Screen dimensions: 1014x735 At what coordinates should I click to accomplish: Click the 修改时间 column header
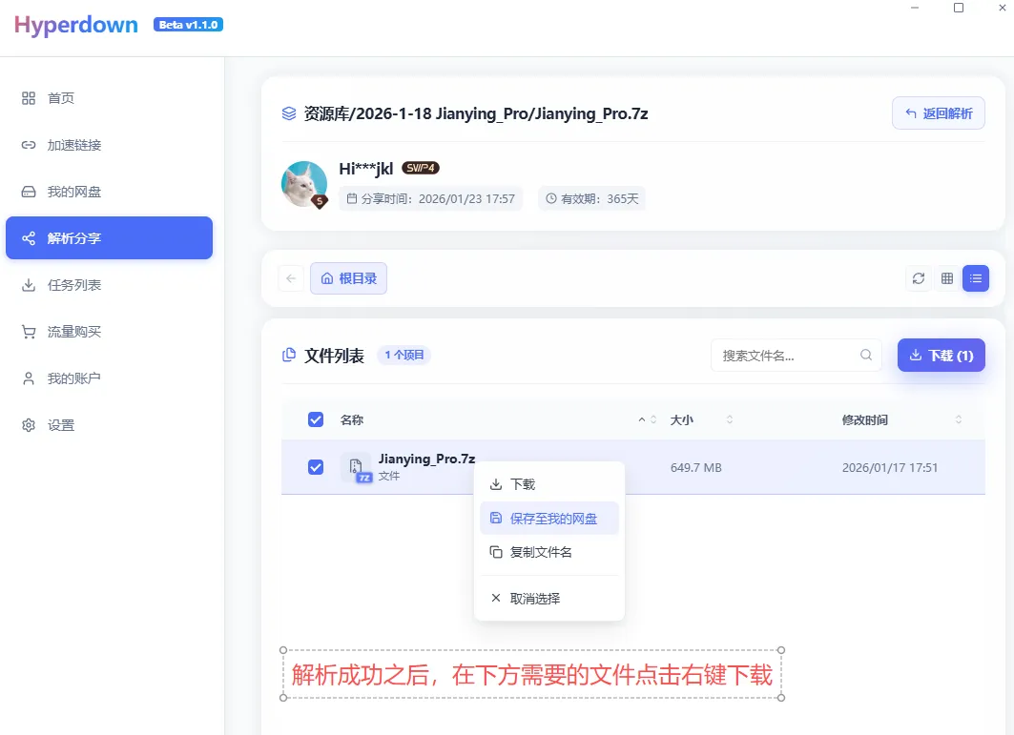864,420
